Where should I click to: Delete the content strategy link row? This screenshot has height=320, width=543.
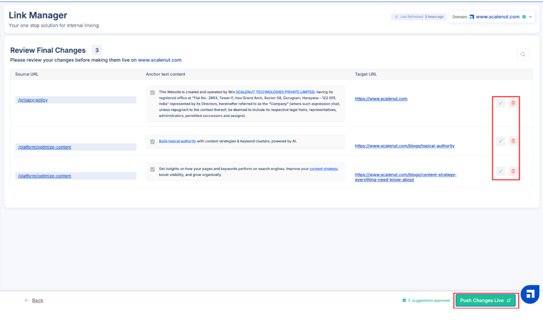tap(513, 171)
